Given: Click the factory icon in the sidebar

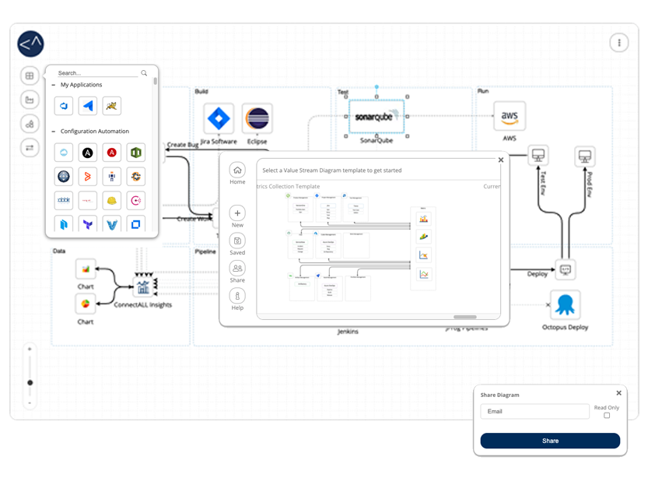Looking at the screenshot, I should 30,100.
